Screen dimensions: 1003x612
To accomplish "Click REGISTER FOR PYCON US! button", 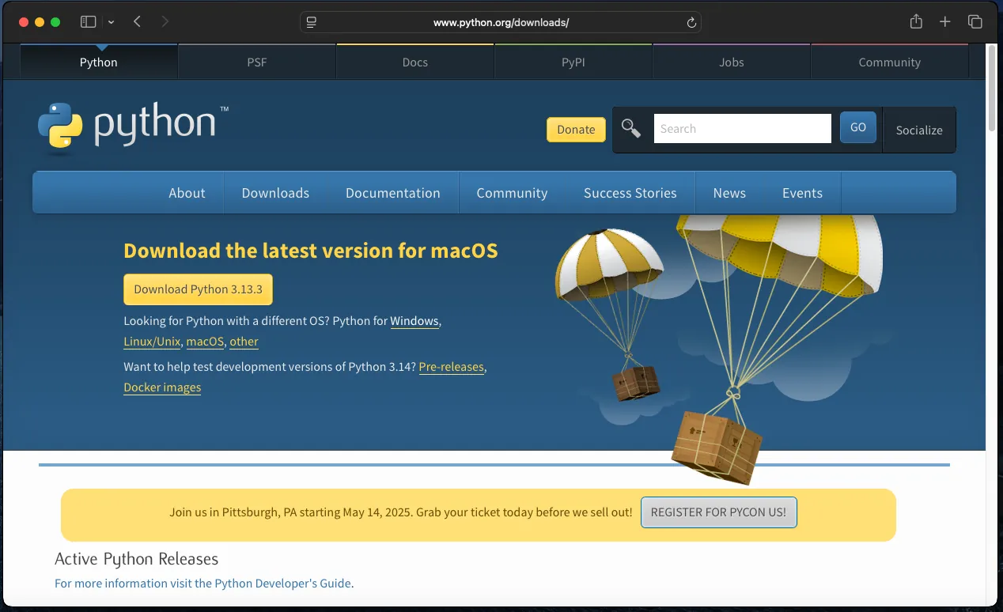I will tap(718, 512).
